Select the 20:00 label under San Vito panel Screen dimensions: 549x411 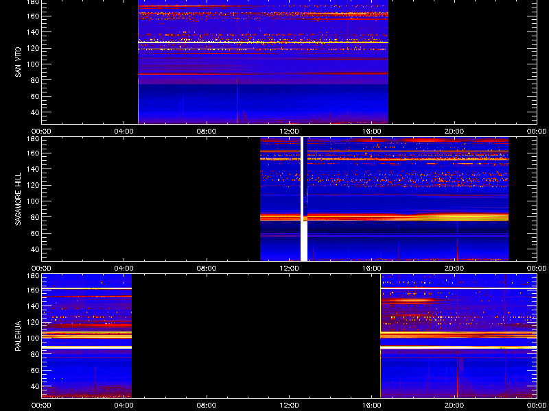454,132
